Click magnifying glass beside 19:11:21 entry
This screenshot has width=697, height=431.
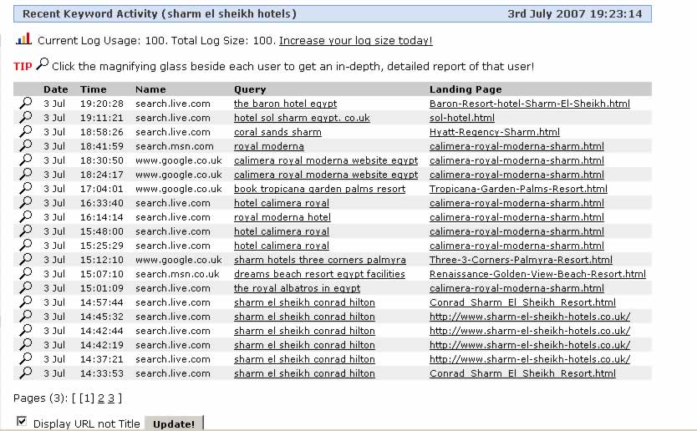click(x=26, y=117)
